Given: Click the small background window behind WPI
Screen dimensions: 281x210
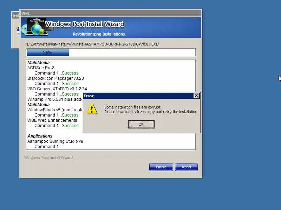Looking at the screenshot, I should (x=15, y=30).
